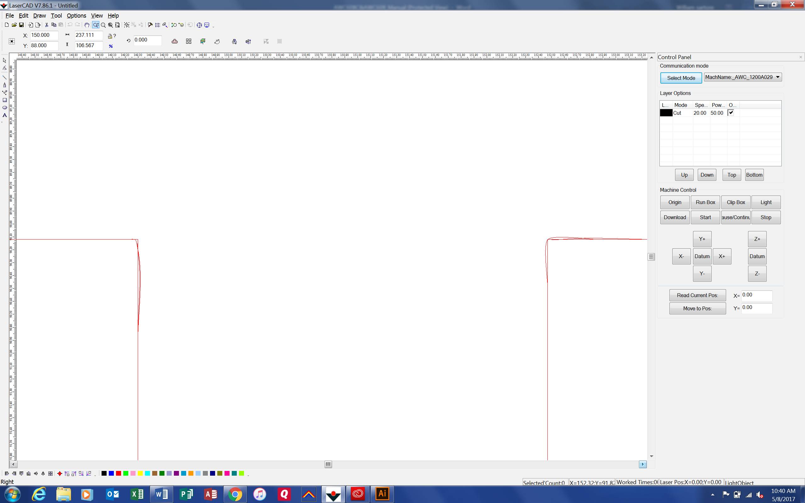Click the array copy grid icon
This screenshot has width=805, height=503.
coord(189,41)
